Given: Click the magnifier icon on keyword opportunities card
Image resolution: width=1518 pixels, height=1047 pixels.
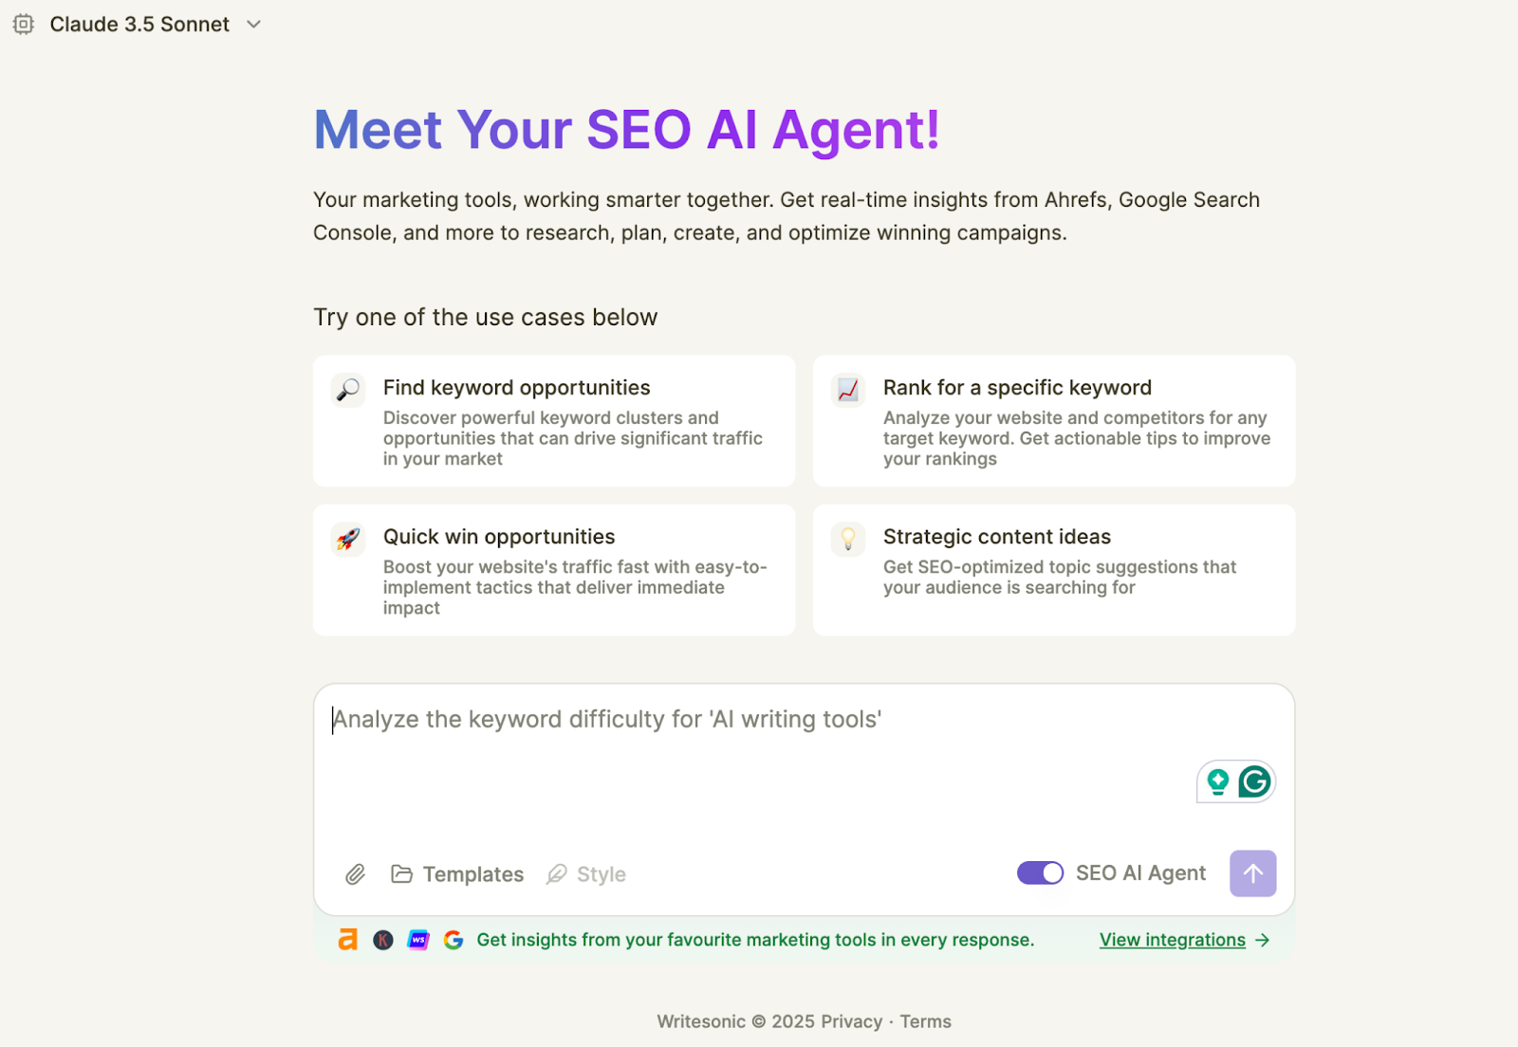Looking at the screenshot, I should click(x=347, y=389).
